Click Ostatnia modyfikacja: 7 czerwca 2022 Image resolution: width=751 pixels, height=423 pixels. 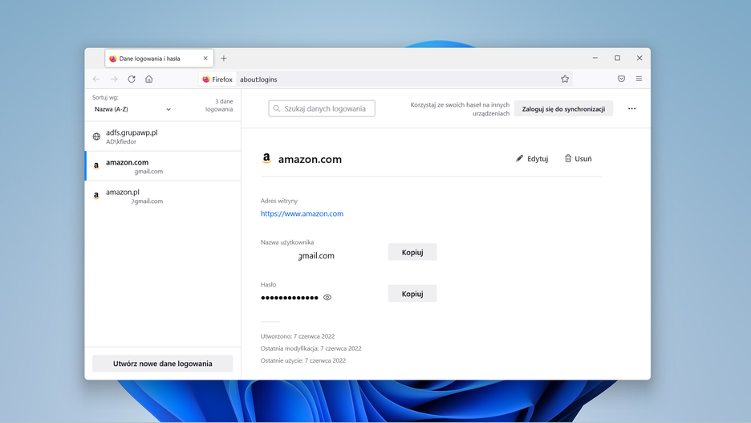(x=311, y=348)
